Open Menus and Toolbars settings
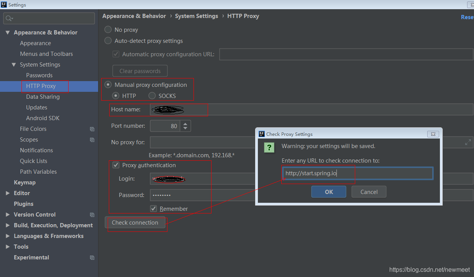The height and width of the screenshot is (277, 474). pyautogui.click(x=46, y=54)
